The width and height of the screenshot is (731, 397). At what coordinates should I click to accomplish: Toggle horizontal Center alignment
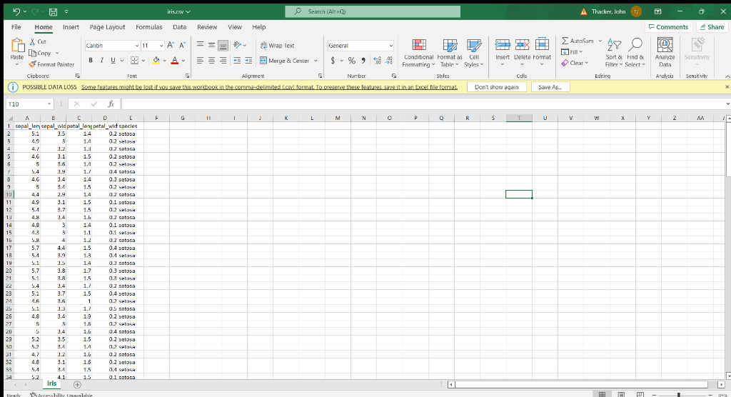[211, 60]
